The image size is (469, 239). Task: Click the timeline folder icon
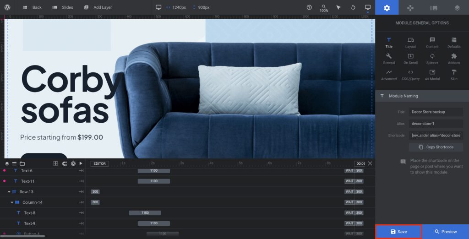(x=22, y=163)
